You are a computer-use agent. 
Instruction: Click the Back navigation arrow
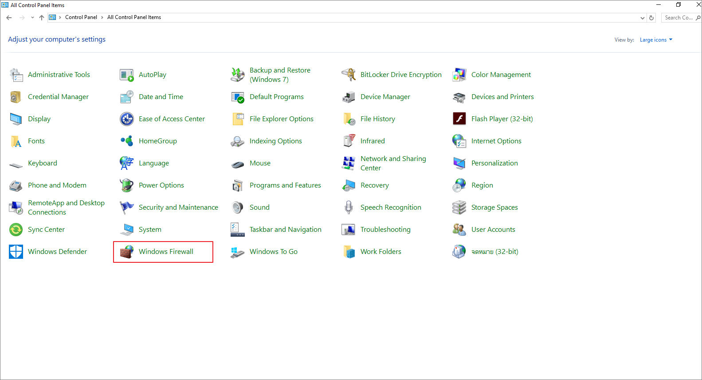pyautogui.click(x=9, y=18)
